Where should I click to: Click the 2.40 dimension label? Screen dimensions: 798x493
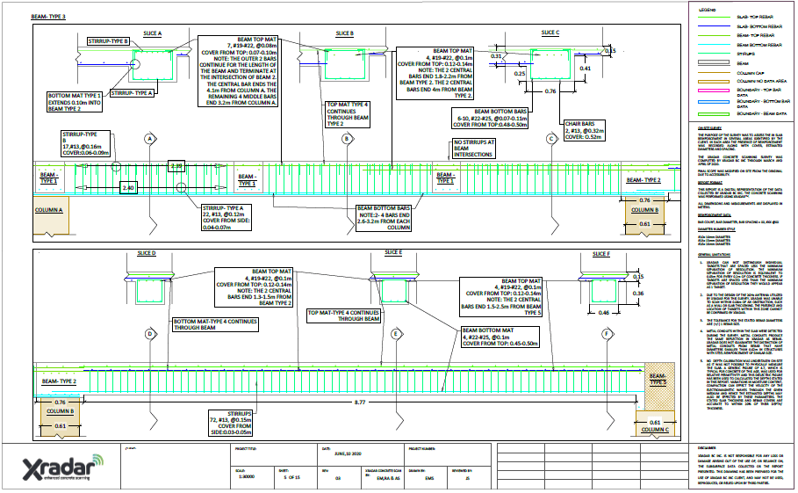[x=128, y=188]
